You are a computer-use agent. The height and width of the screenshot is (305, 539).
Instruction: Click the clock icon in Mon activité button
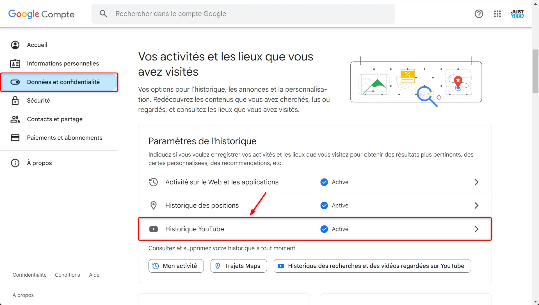[x=156, y=266]
